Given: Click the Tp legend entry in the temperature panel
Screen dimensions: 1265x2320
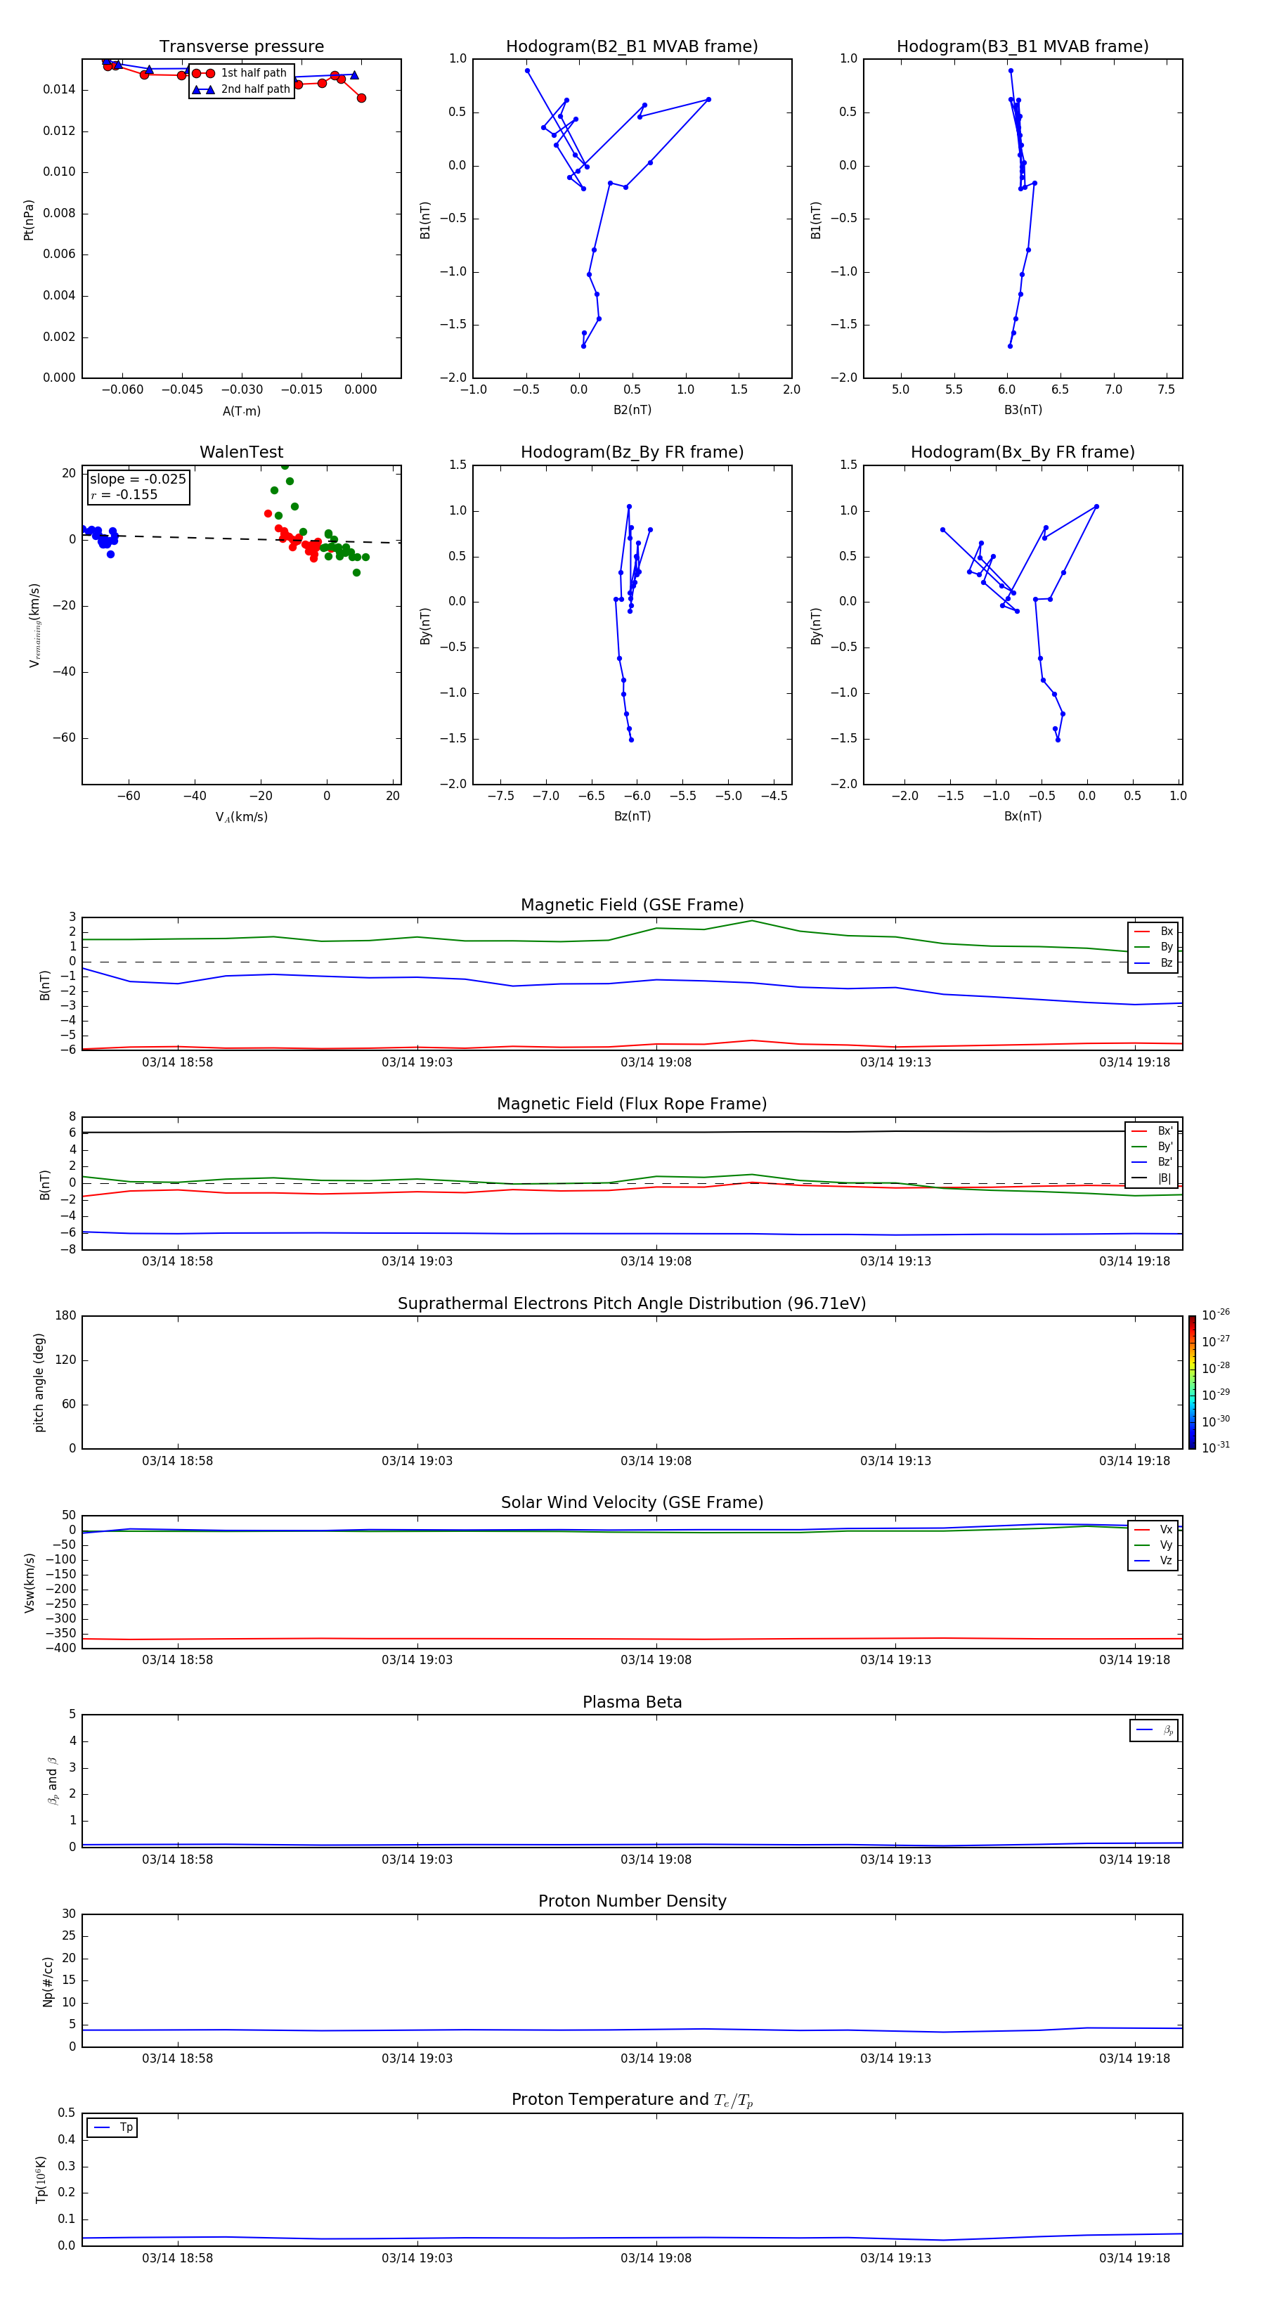Looking at the screenshot, I should tap(112, 2127).
